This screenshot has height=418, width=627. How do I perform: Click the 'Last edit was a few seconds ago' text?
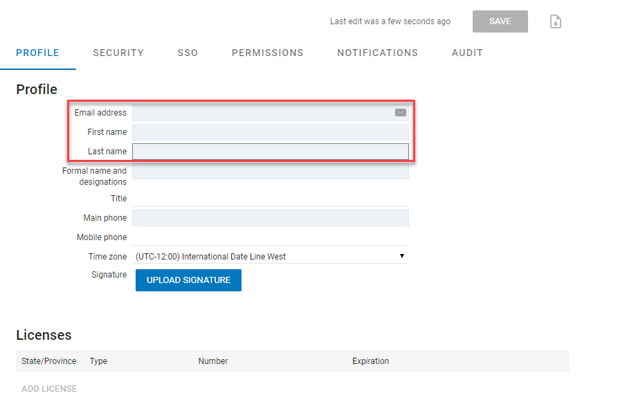pos(390,21)
